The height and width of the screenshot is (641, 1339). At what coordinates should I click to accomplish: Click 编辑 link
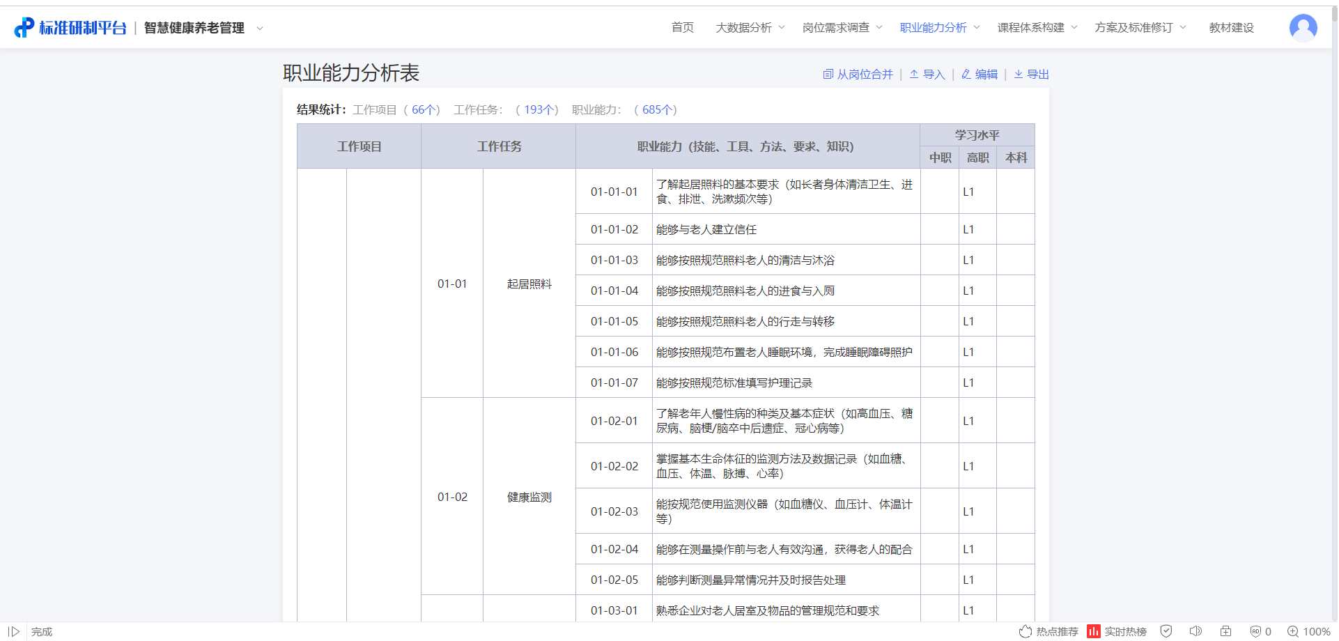(x=980, y=75)
